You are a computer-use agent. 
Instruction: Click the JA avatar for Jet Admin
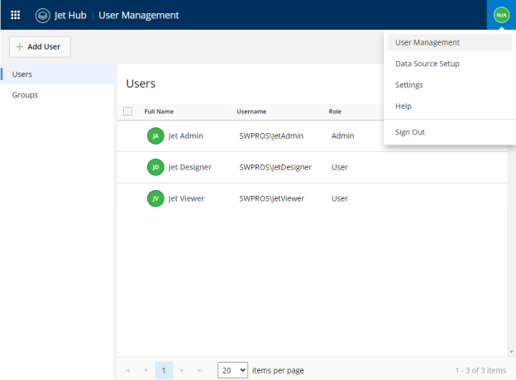(155, 135)
